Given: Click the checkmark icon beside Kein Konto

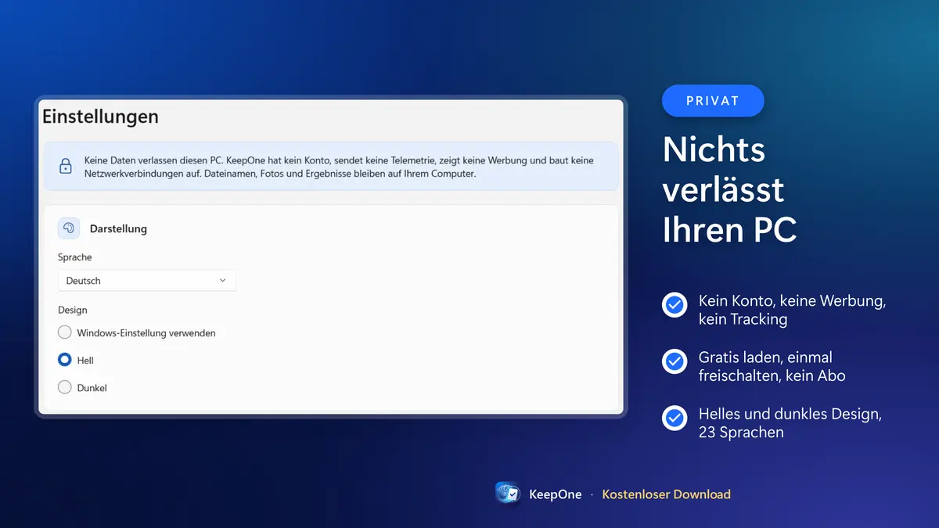Looking at the screenshot, I should tap(675, 304).
